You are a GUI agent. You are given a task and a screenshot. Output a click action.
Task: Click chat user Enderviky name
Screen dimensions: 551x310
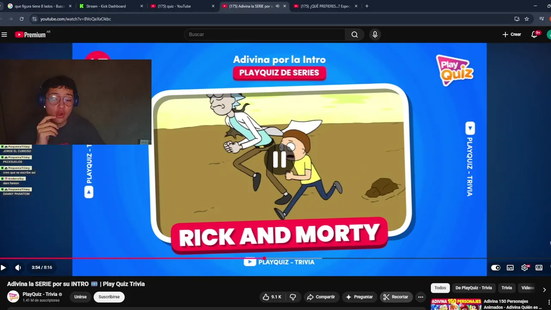(x=16, y=179)
